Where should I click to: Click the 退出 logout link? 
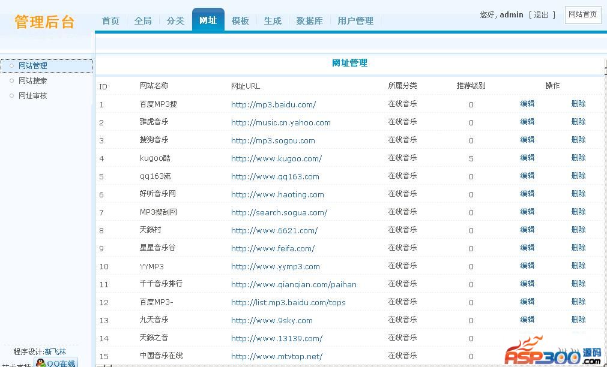542,15
